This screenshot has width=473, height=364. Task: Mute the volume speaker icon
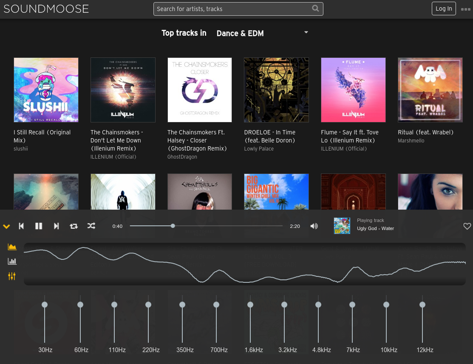coord(314,226)
